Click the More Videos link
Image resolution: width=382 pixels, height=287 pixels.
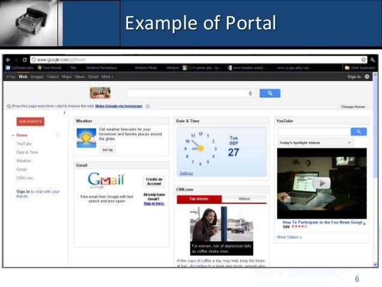tap(289, 237)
